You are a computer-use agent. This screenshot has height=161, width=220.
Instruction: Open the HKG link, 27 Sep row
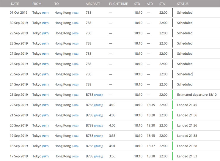75,54
